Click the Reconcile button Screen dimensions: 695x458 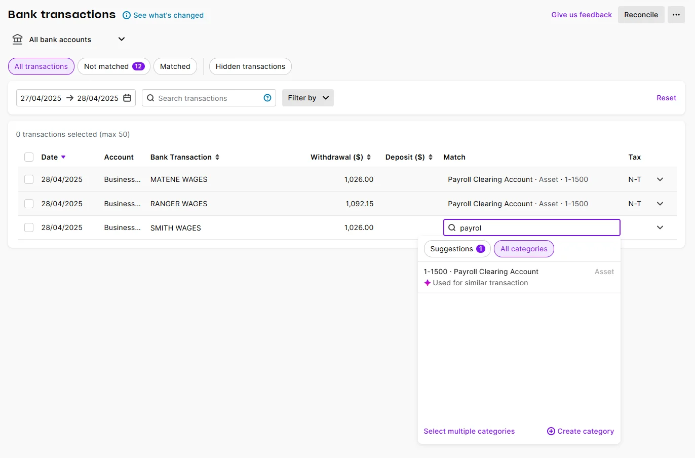point(641,15)
